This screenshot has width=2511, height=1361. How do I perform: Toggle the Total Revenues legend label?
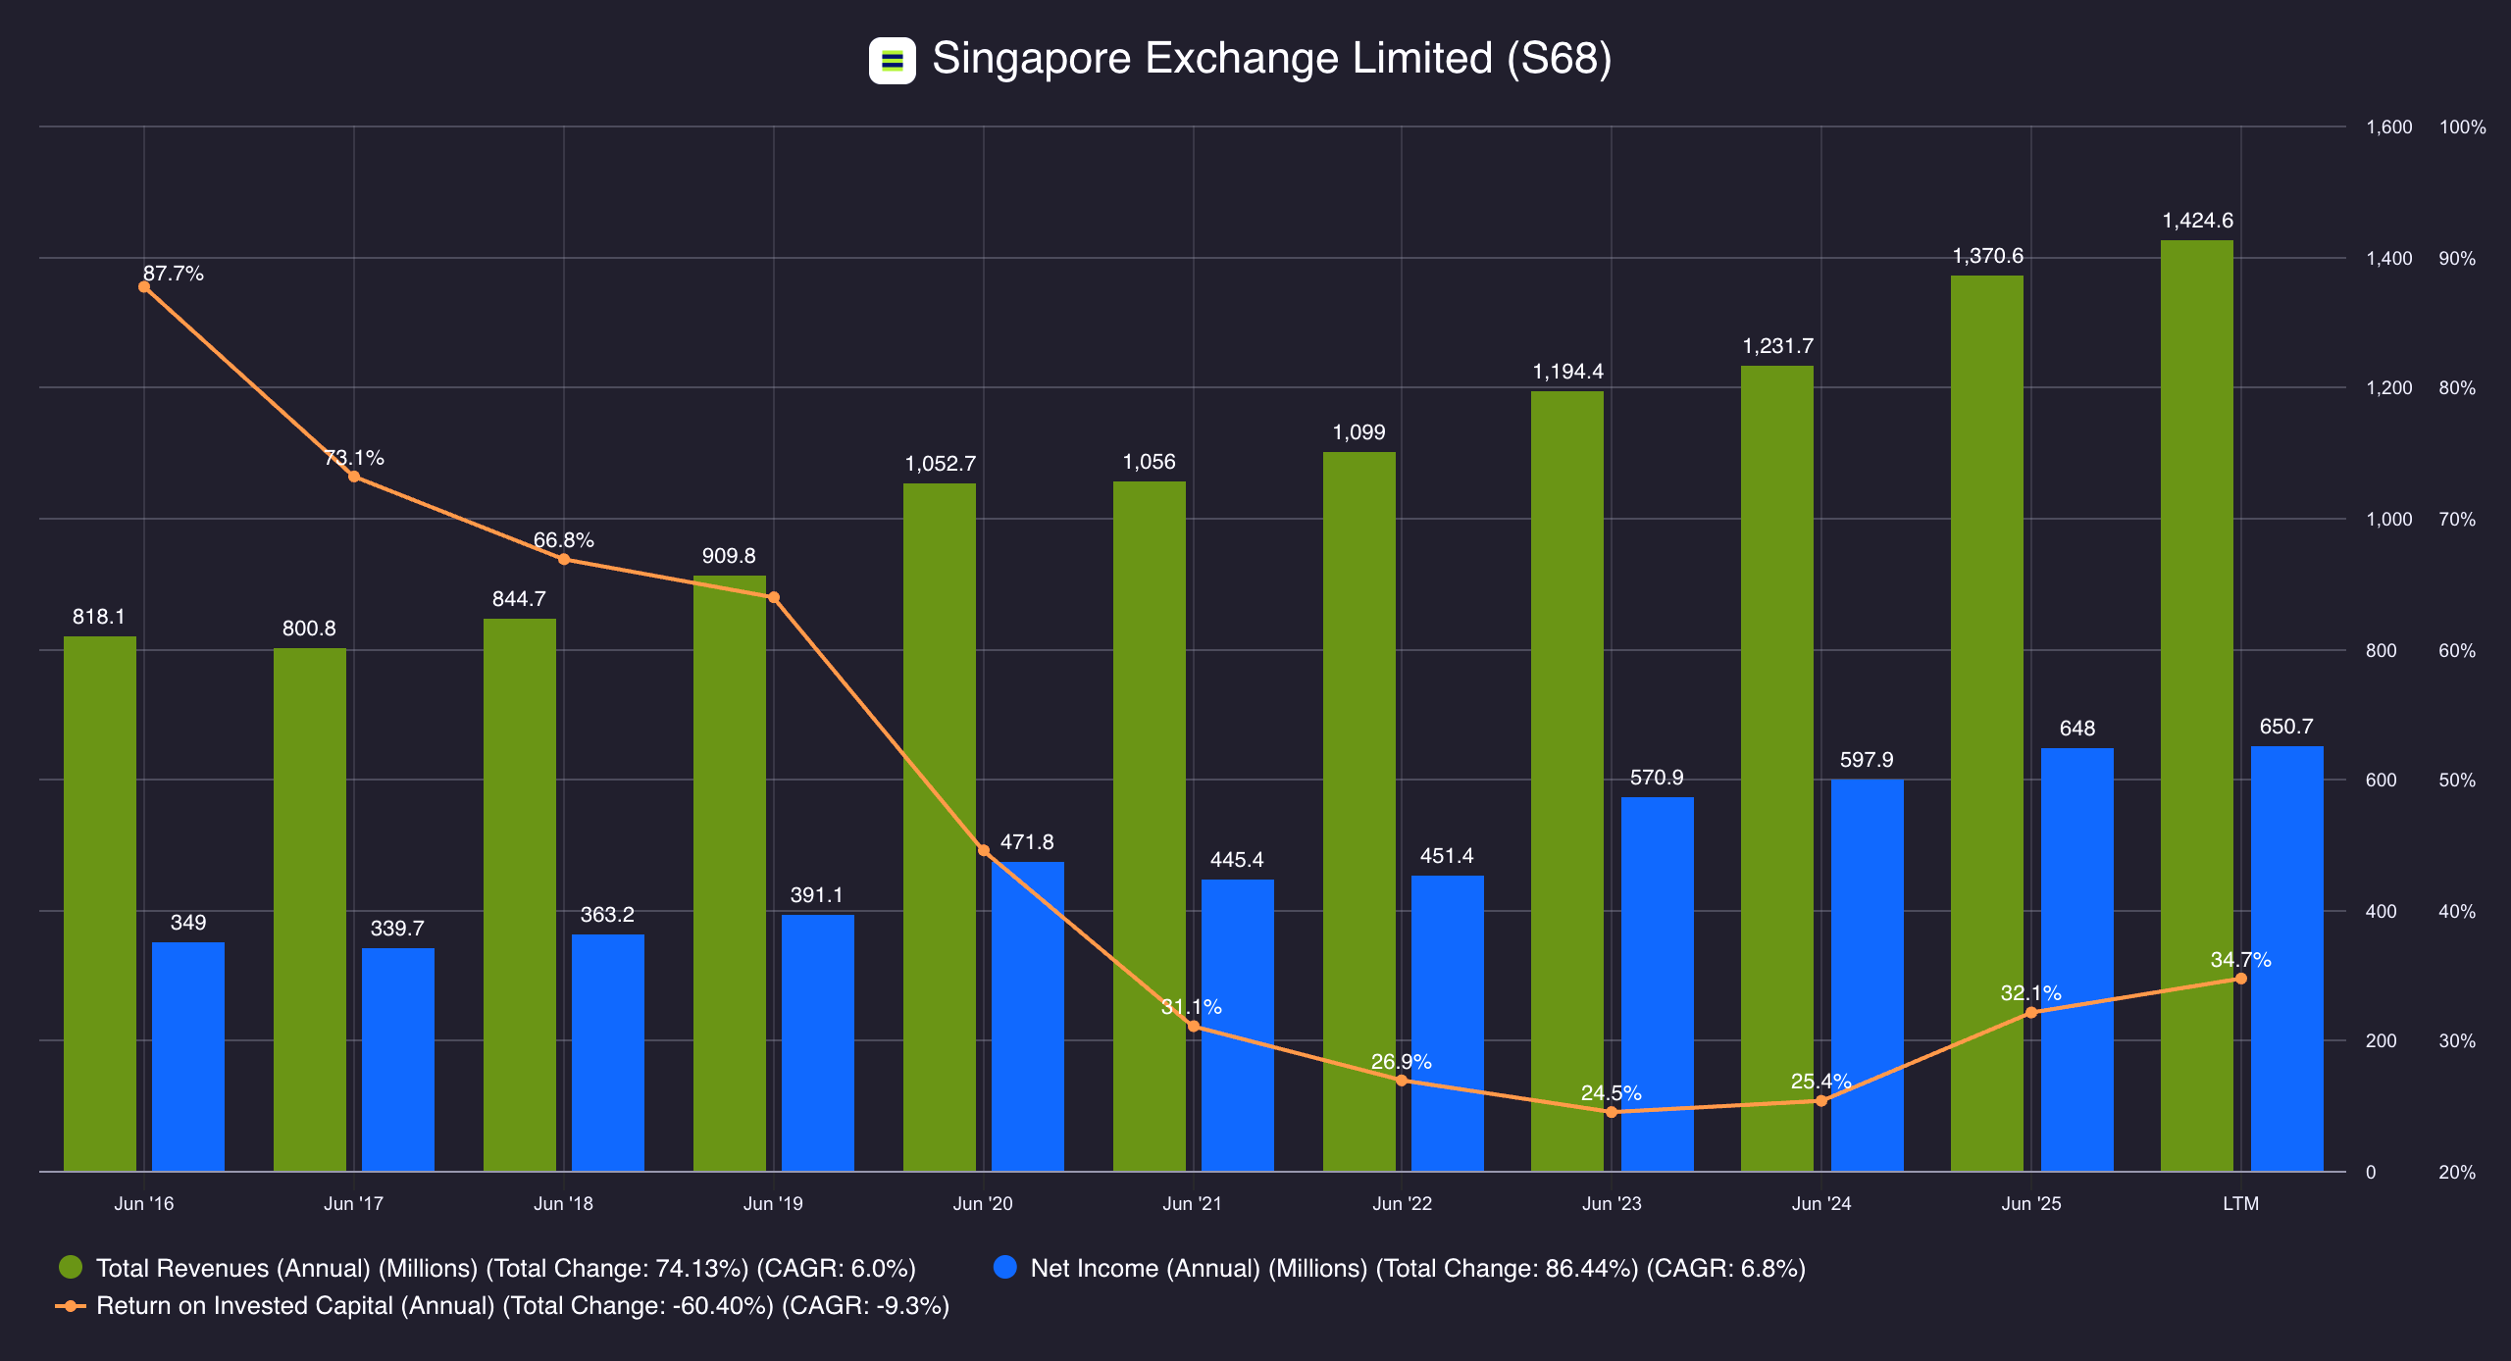pos(505,1268)
